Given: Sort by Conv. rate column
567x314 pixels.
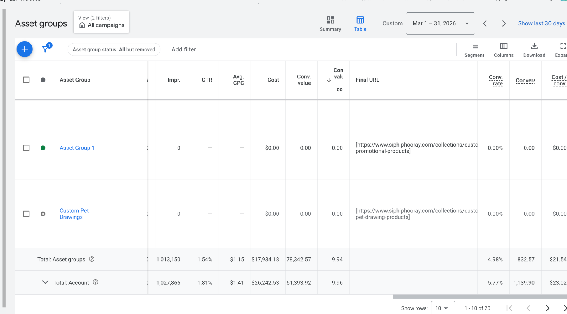Looking at the screenshot, I should tap(496, 80).
